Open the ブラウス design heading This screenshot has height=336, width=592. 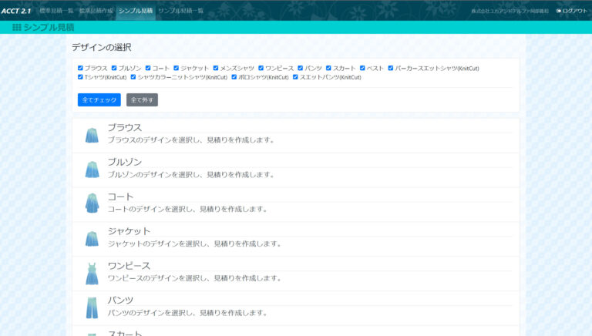coord(125,128)
